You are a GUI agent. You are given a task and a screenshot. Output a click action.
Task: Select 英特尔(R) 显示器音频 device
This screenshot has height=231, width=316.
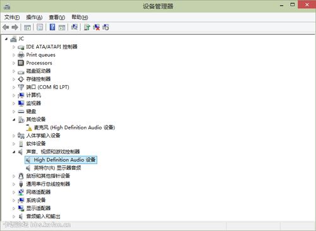58,168
